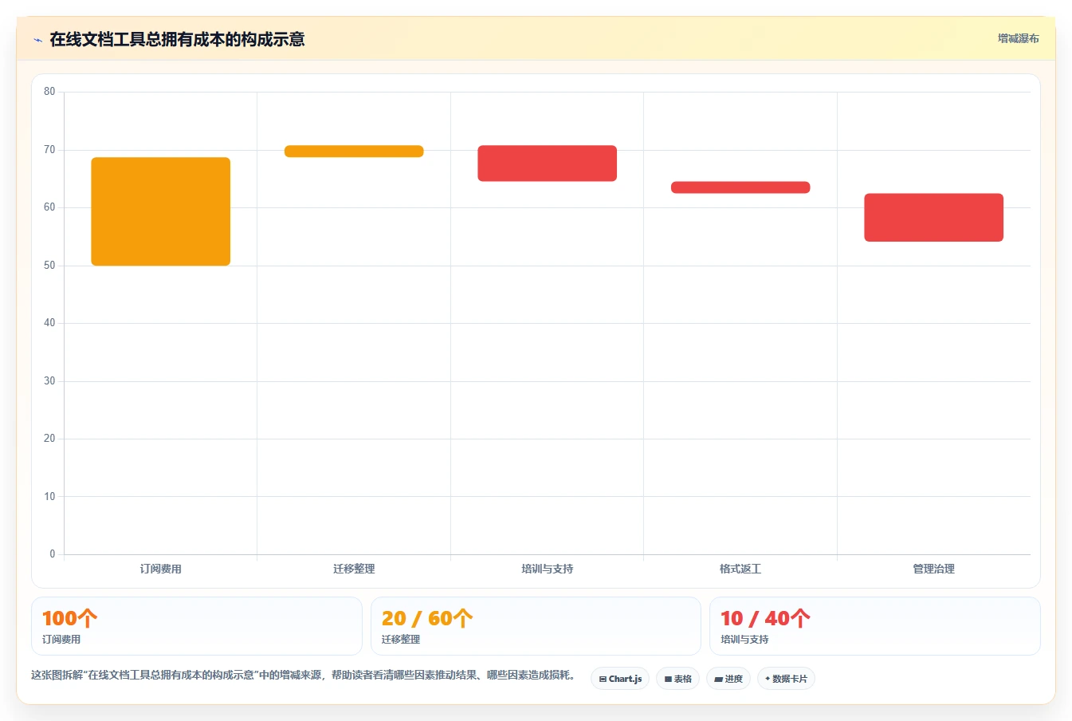Select the thin red 格式返工 bar
The width and height of the screenshot is (1072, 721).
click(740, 187)
